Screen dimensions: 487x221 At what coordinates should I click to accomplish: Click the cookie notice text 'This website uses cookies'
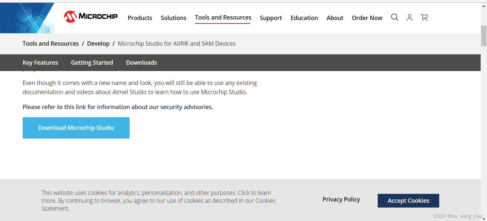point(159,201)
